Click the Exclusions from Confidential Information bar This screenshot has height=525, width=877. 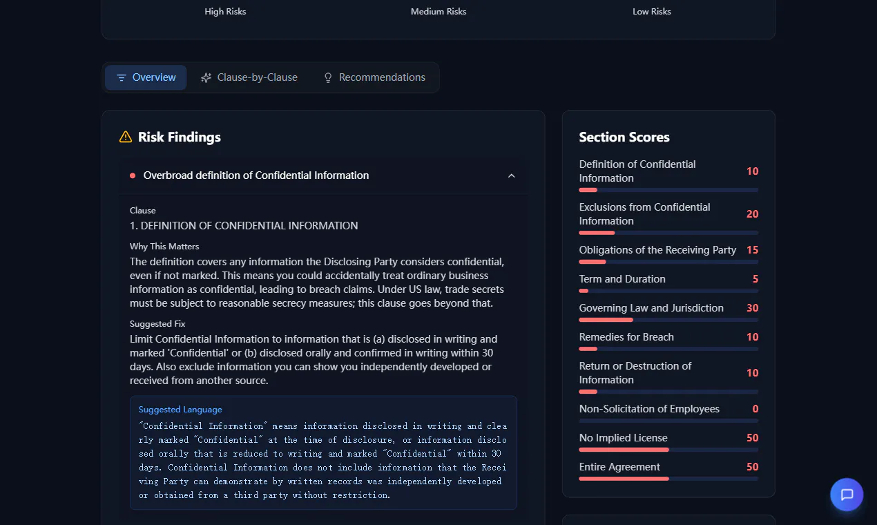pos(668,233)
